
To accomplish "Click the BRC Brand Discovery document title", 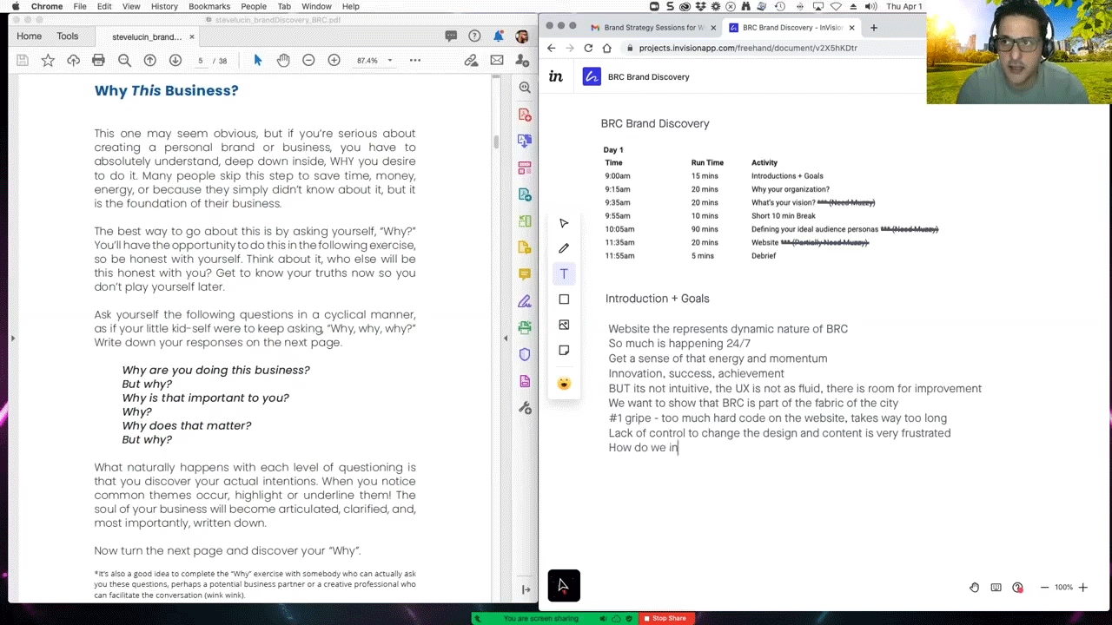I will [x=648, y=76].
